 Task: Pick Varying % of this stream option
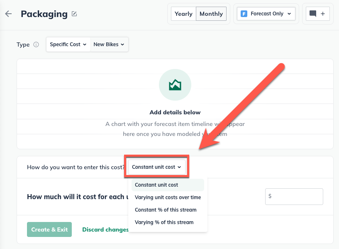164,222
